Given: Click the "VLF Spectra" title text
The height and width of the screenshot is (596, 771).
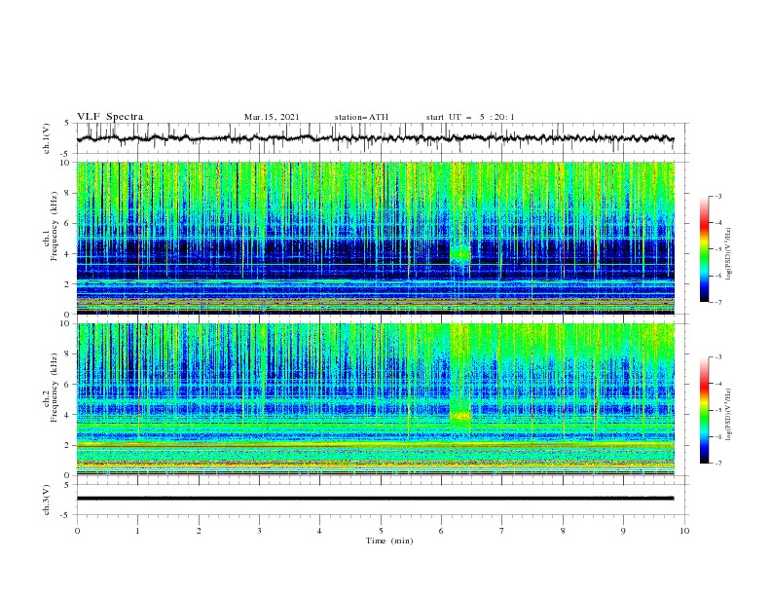Looking at the screenshot, I should [x=110, y=117].
